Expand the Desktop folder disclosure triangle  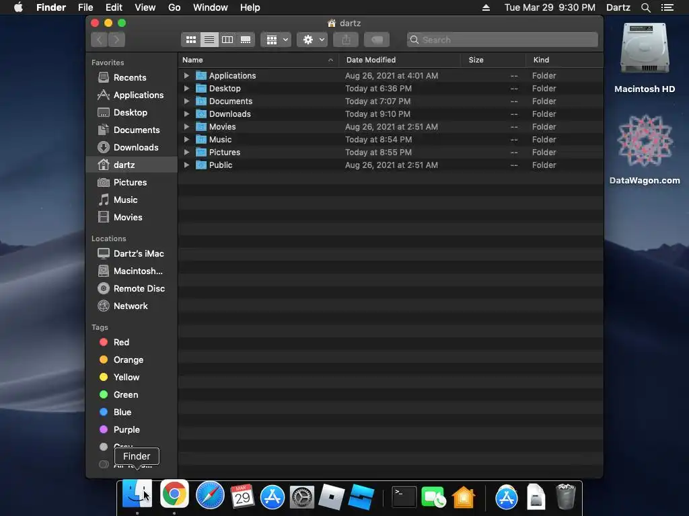coord(186,88)
